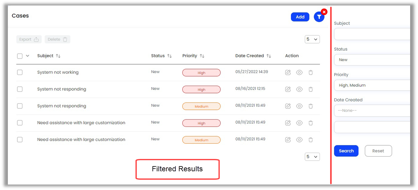This screenshot has height=190, width=418.
Task: Delete the last case row via trash icon
Action: 311,140
